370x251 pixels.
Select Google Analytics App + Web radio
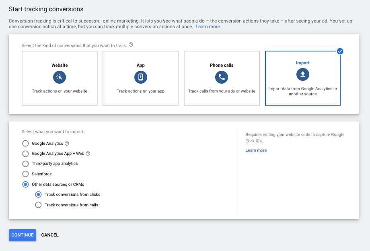[x=25, y=154]
